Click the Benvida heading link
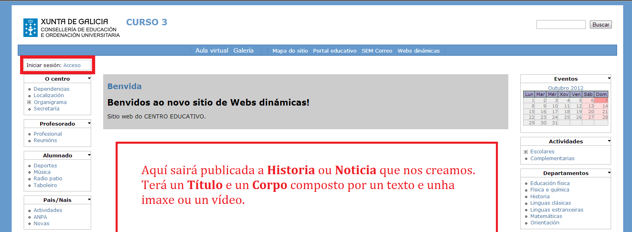The height and width of the screenshot is (232, 632). point(124,86)
